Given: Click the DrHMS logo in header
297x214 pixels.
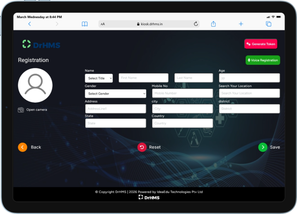Looking at the screenshot, I should (41, 44).
